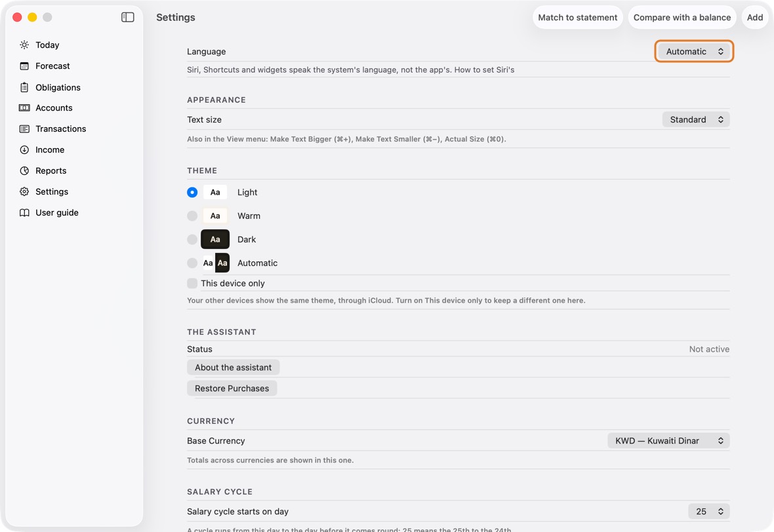Click the "Your other devices show" note
The width and height of the screenshot is (774, 532).
click(386, 301)
